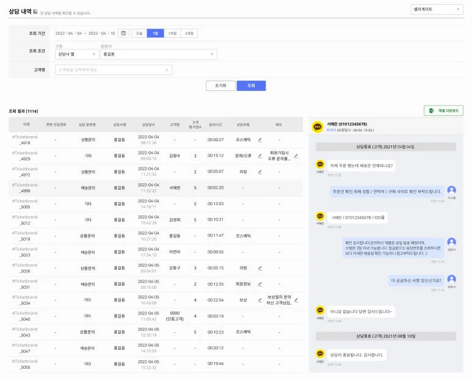472x381 pixels.
Task: Click KakaoTalk avatar in chat header
Action: coord(318,127)
